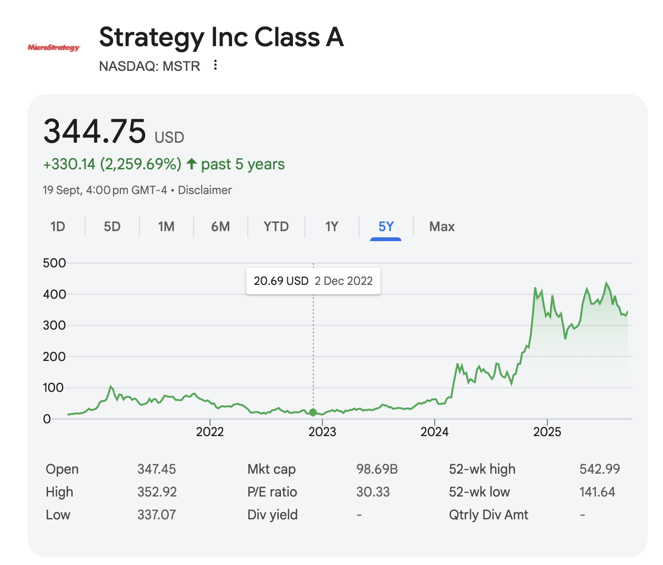Select the 6M time range
The image size is (663, 565).
click(221, 226)
